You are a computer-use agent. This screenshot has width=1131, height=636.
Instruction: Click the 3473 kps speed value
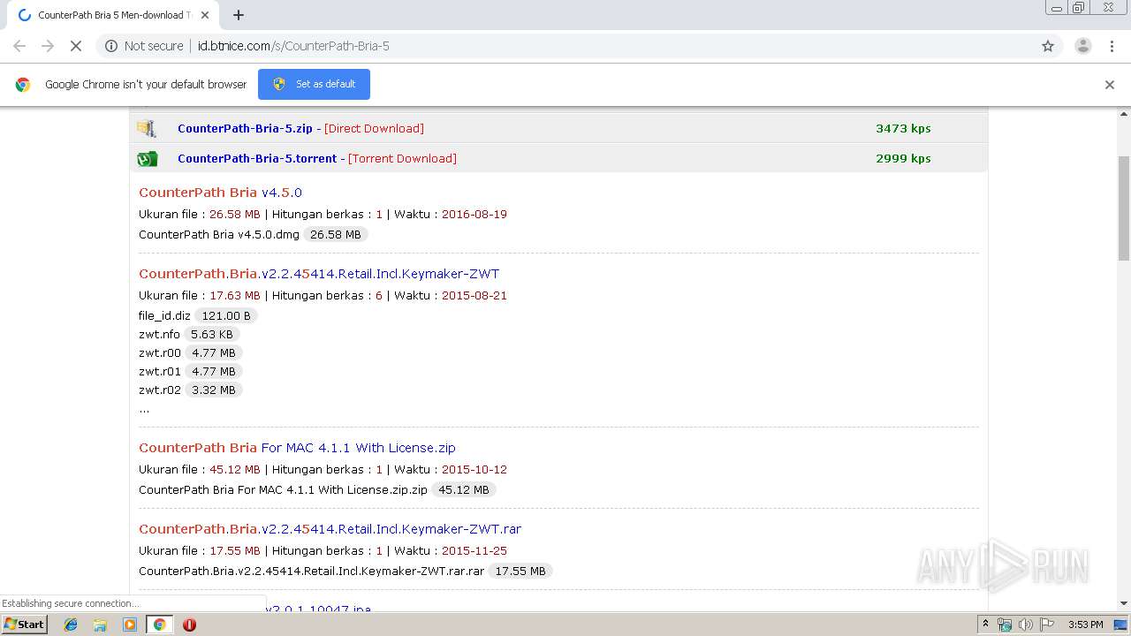pyautogui.click(x=903, y=128)
